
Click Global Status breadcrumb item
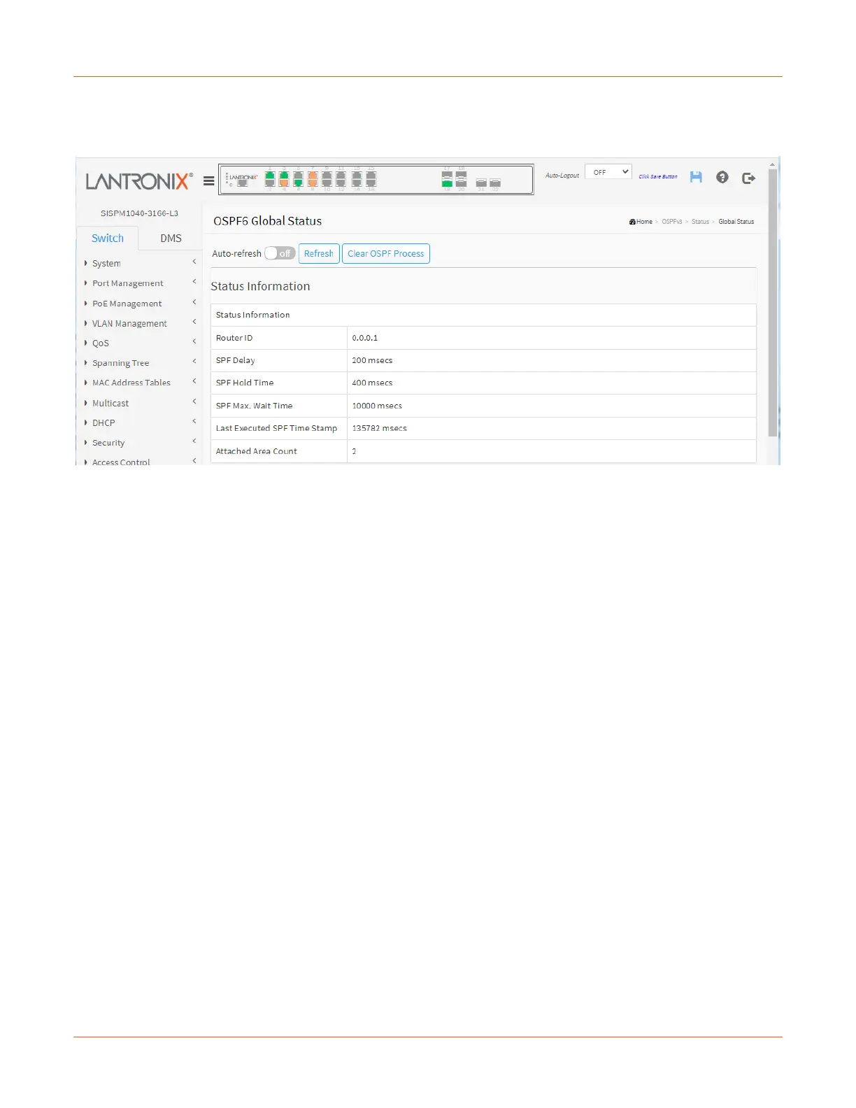pyautogui.click(x=736, y=222)
